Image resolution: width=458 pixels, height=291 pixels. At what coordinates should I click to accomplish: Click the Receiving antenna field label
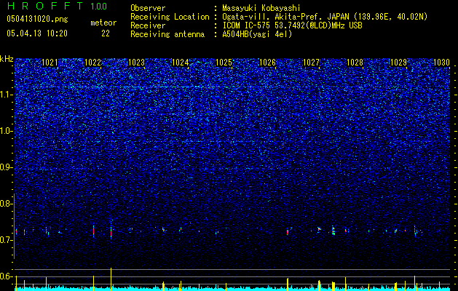point(167,34)
